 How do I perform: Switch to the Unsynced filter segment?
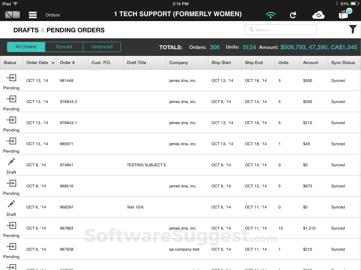pos(102,47)
